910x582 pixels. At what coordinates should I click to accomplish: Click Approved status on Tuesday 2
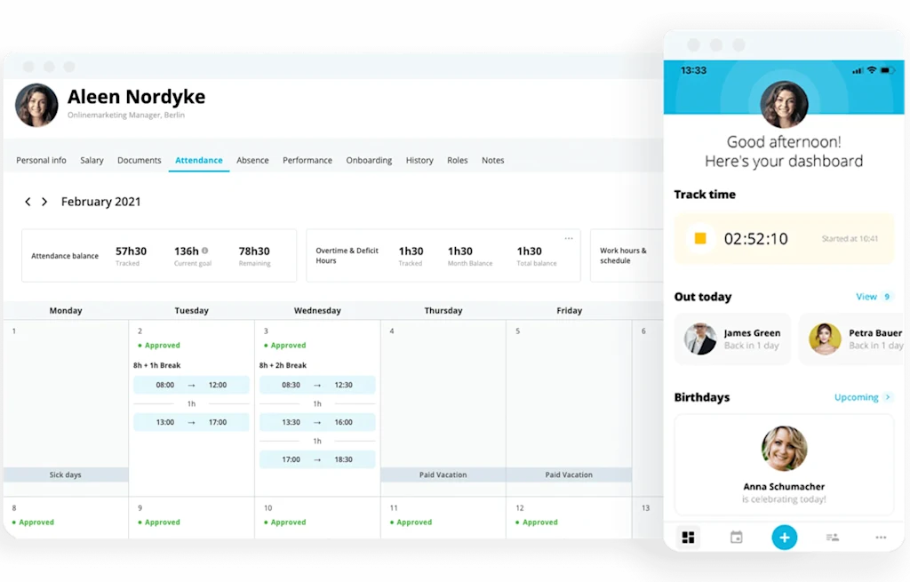(159, 346)
